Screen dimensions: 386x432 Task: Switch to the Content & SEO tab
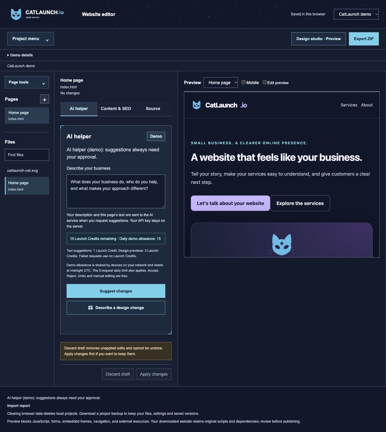coord(116,109)
